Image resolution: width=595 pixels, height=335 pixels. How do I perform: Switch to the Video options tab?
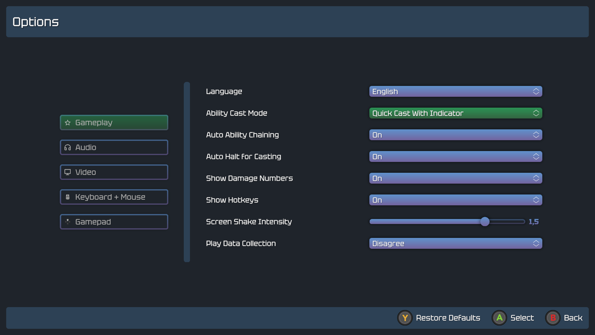pos(114,172)
